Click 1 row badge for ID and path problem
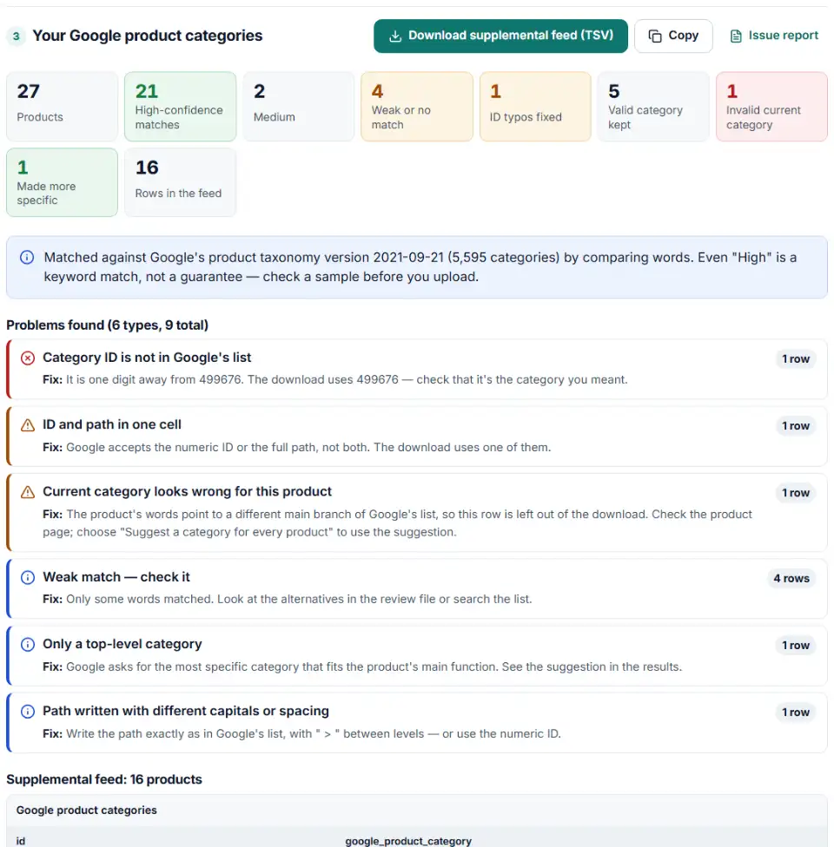This screenshot has width=834, height=847. click(796, 425)
